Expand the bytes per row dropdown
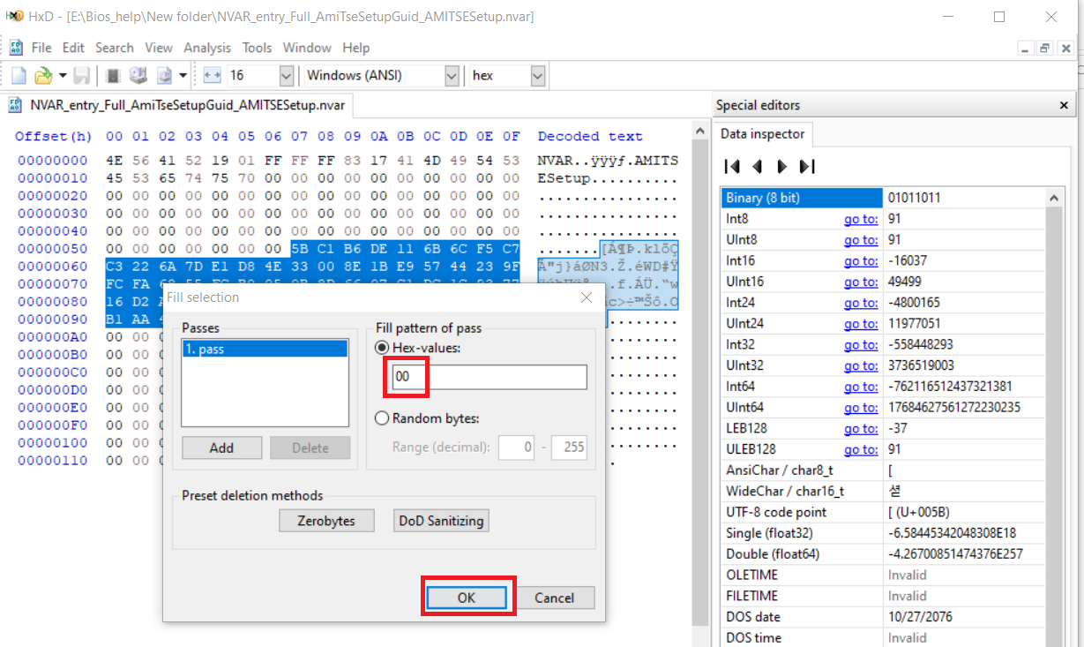 286,76
